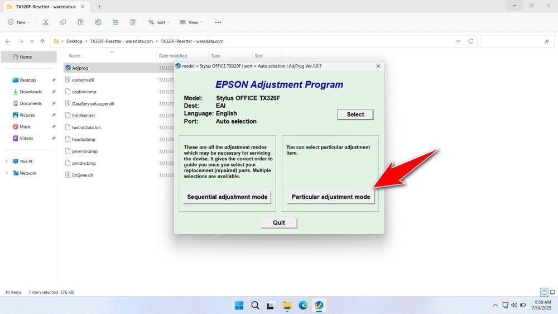The image size is (558, 314).
Task: Open Downloads in navigation pane
Action: [31, 92]
